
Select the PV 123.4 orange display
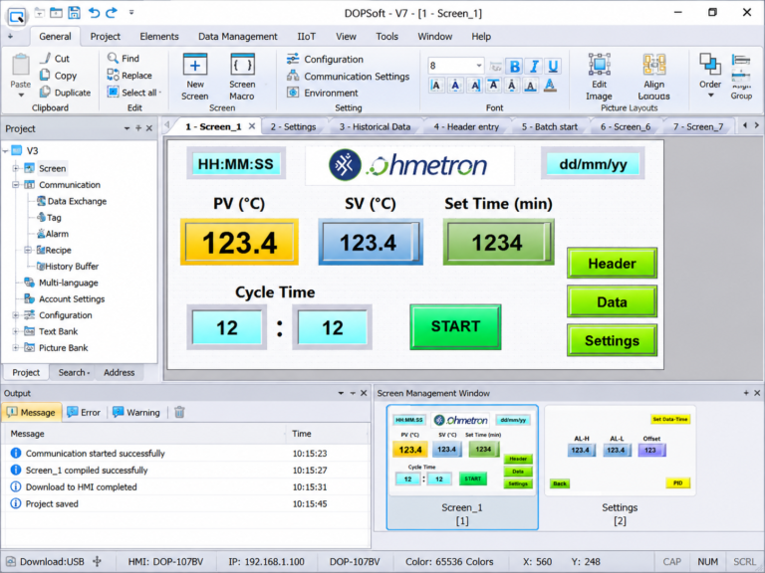[239, 242]
